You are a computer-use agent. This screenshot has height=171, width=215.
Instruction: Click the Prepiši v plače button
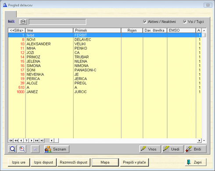click(134, 162)
